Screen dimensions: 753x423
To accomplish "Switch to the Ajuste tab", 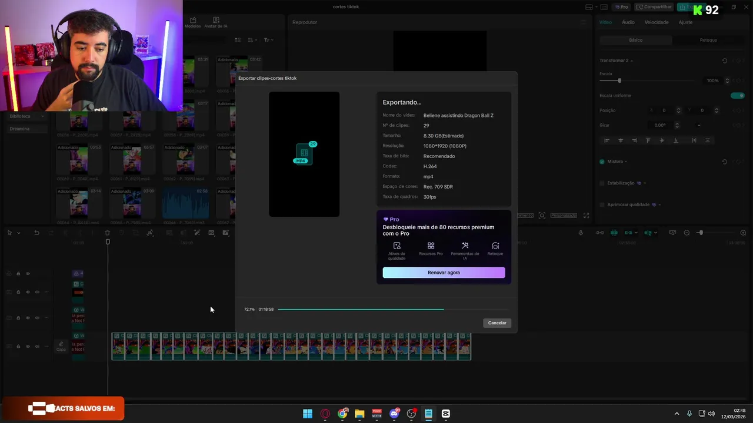I will [685, 22].
